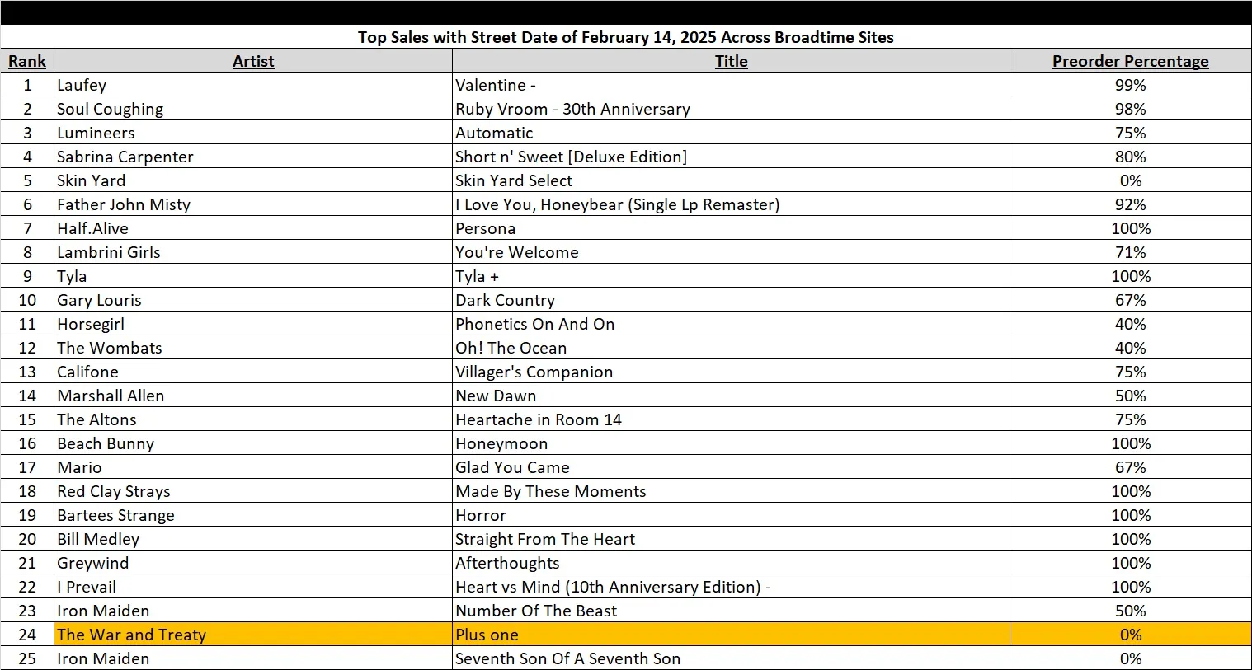This screenshot has width=1252, height=670.
Task: Select the Persona title cell
Action: pos(731,228)
